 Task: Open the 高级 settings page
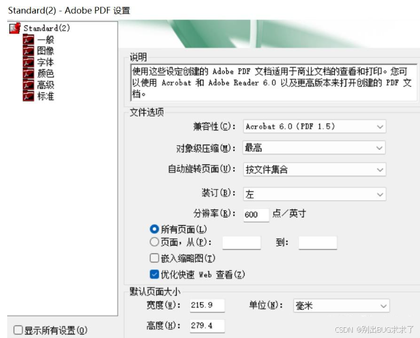click(x=46, y=85)
